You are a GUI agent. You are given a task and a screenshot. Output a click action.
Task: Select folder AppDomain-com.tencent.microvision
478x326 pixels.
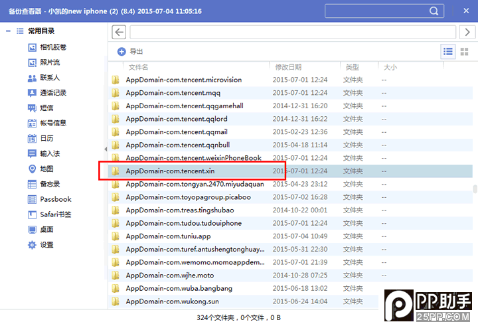tap(290, 80)
